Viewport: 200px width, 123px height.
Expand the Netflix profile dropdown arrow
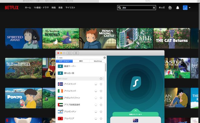coord(190,7)
